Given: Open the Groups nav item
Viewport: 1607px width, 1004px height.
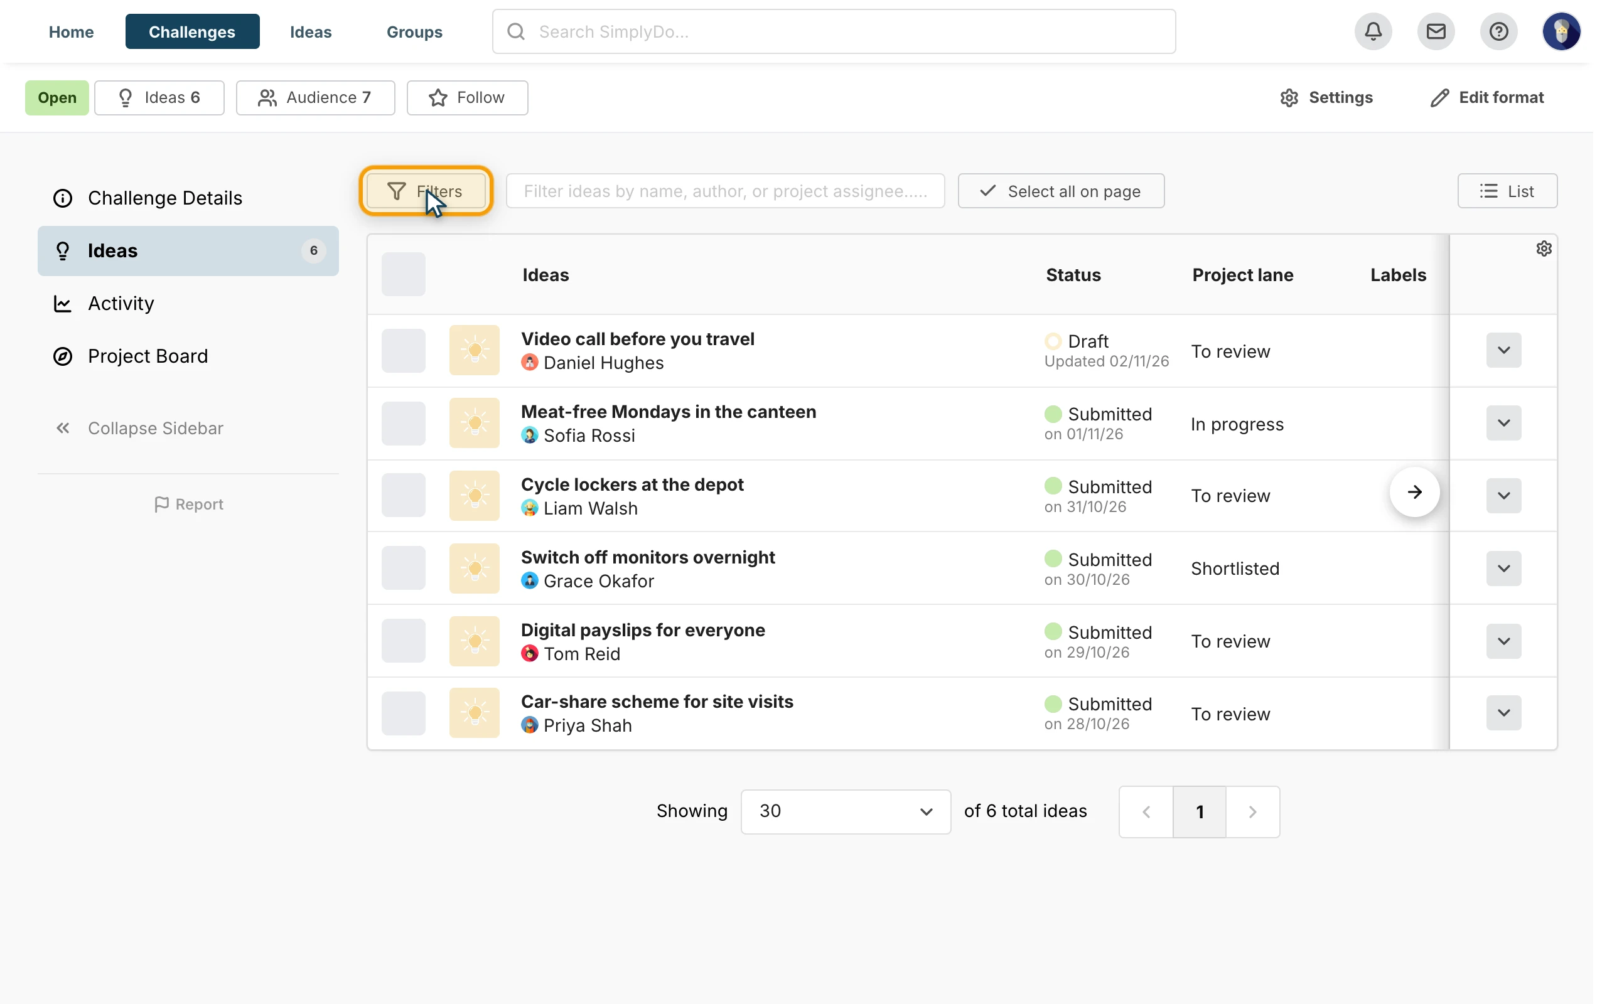Looking at the screenshot, I should pos(414,31).
